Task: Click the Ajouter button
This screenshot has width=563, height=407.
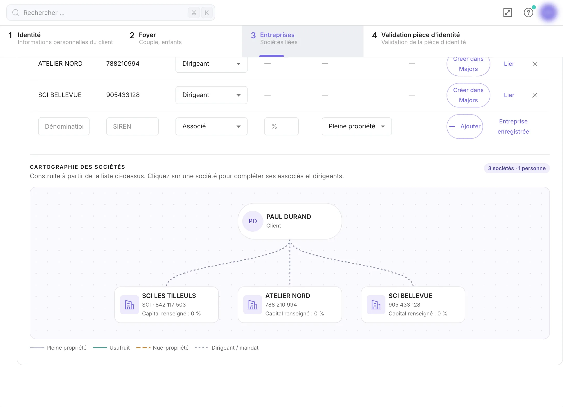Action: point(465,126)
